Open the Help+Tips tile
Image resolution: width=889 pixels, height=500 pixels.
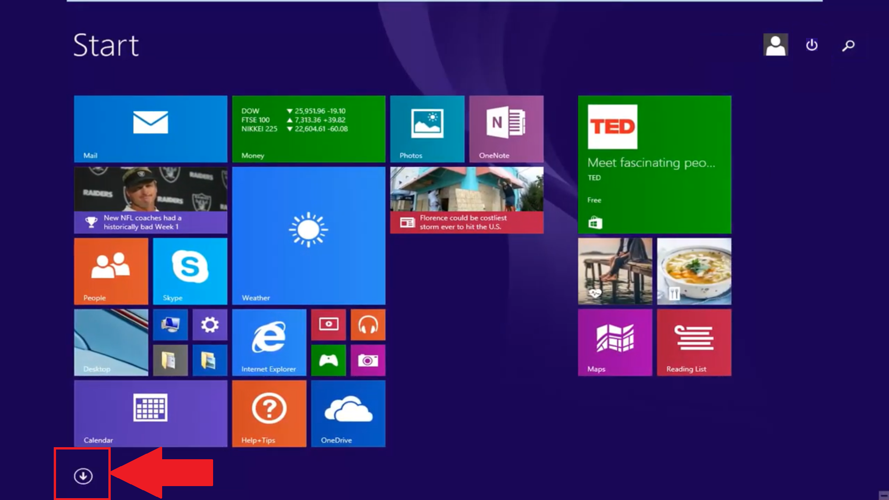(x=269, y=414)
